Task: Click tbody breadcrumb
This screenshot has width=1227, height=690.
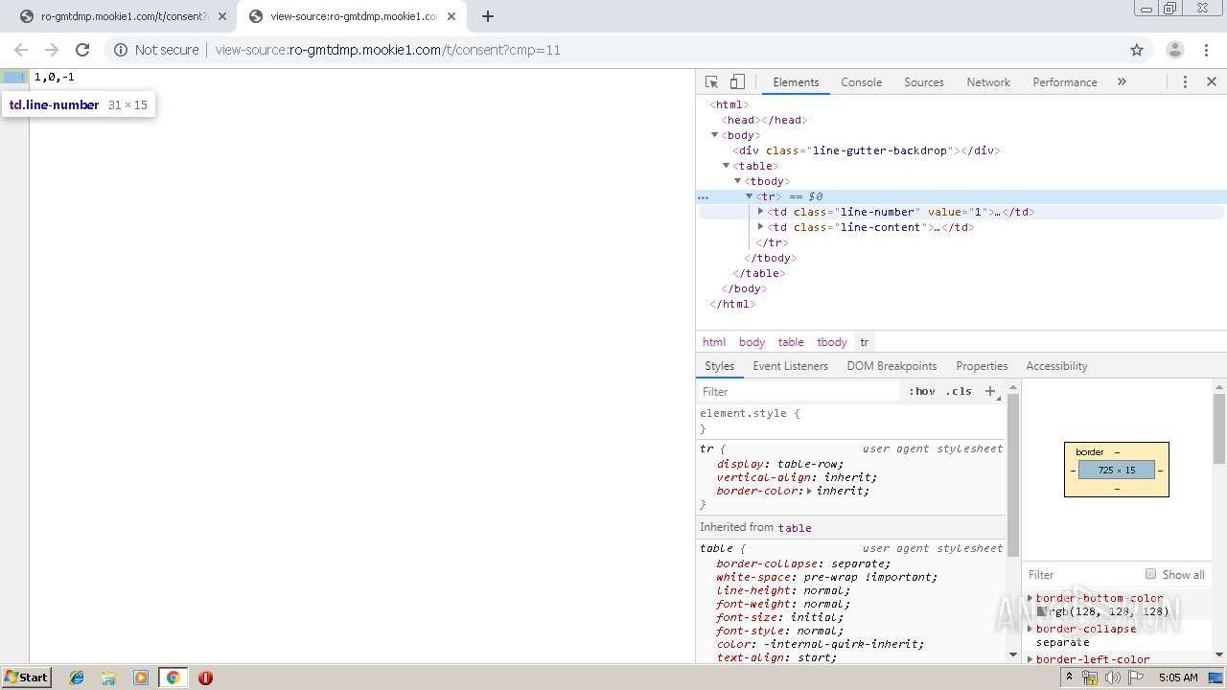Action: pyautogui.click(x=832, y=342)
